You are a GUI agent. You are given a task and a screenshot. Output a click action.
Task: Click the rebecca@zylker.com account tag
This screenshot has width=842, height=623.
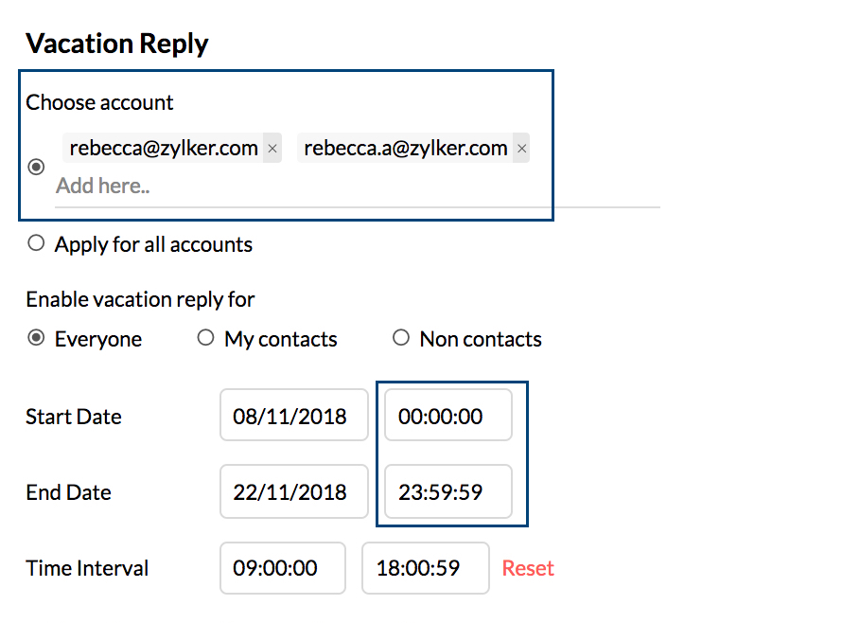(164, 148)
